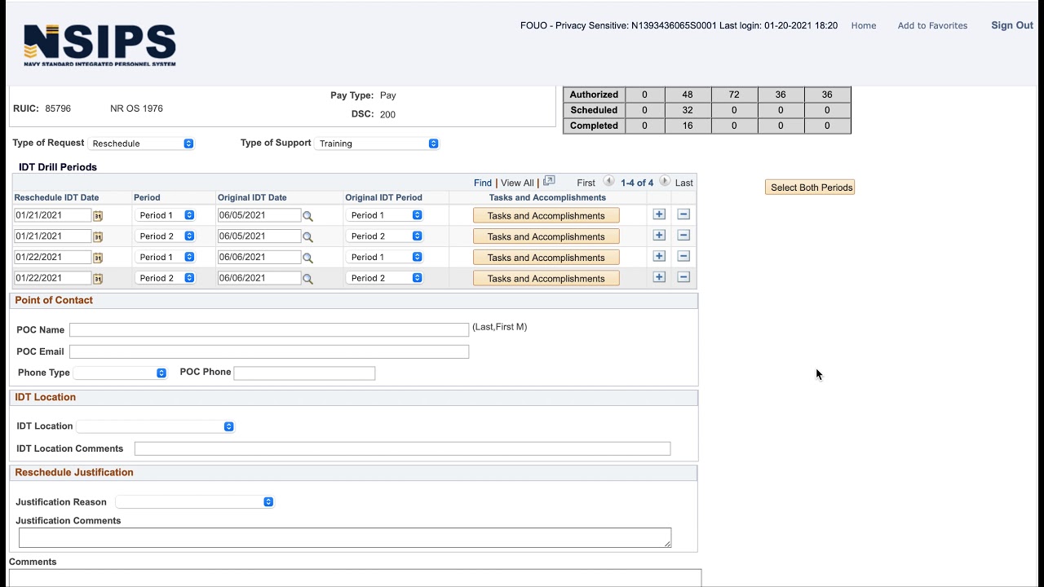The width and height of the screenshot is (1044, 587).
Task: Open Phone Type dropdown
Action: coord(120,373)
